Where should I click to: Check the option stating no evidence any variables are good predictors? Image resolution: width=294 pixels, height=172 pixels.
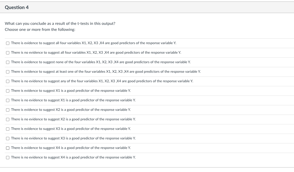[8, 81]
